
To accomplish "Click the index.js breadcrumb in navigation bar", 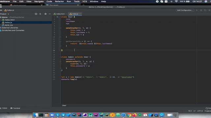I will click(x=9, y=10).
